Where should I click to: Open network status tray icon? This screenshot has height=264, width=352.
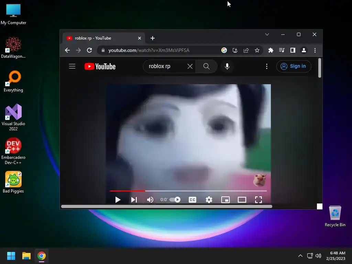pyautogui.click(x=310, y=256)
